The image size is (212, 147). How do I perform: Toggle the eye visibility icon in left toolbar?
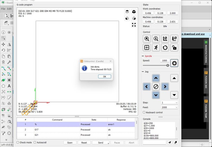pyautogui.click(x=9, y=32)
